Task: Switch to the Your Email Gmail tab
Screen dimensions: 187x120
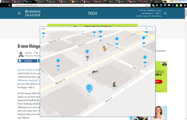Action: coord(7,2)
